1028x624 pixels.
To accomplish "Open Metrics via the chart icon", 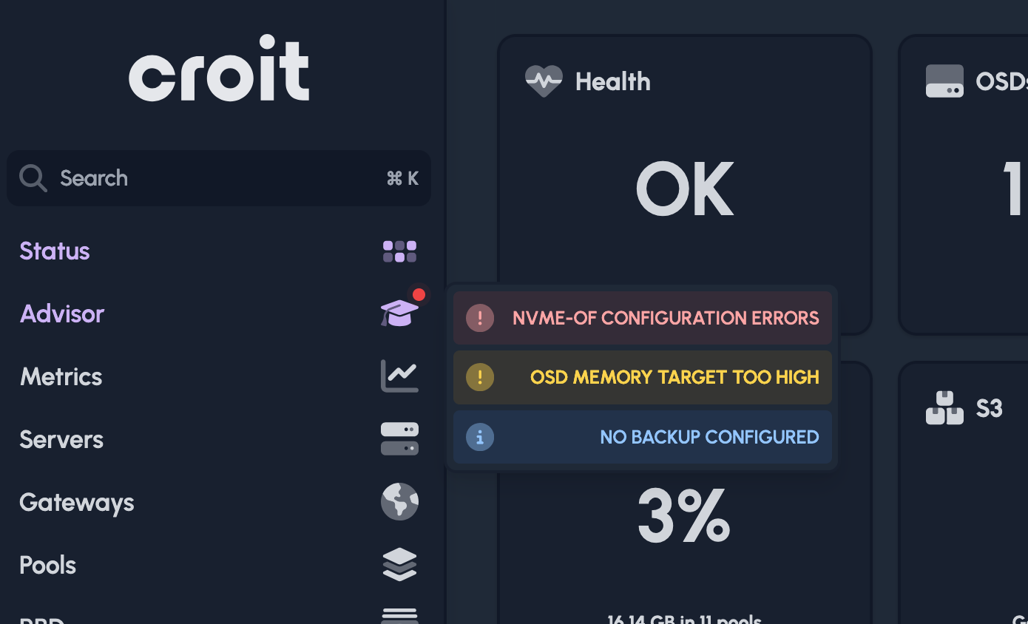I will click(x=399, y=376).
